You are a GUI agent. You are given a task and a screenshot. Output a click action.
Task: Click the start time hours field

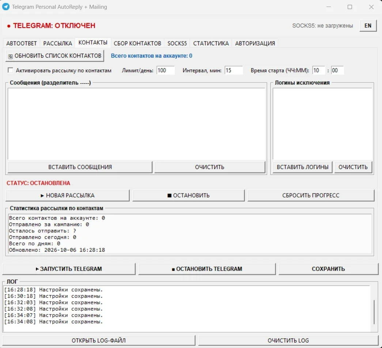[x=319, y=70]
